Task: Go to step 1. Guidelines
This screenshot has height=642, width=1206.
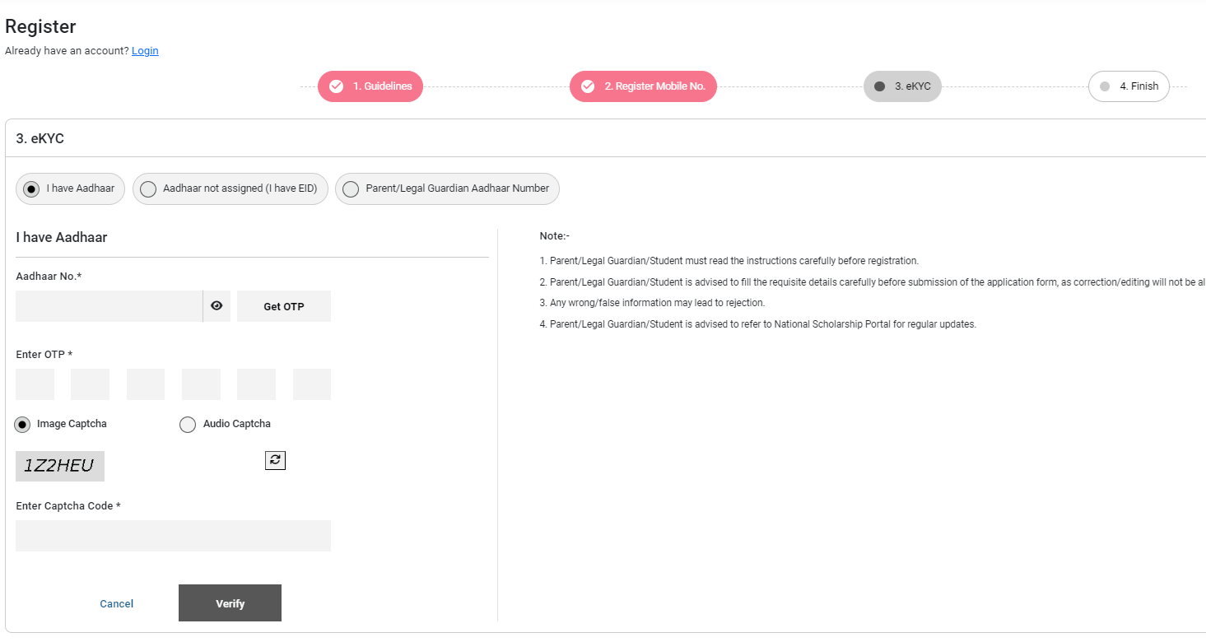Action: [370, 86]
